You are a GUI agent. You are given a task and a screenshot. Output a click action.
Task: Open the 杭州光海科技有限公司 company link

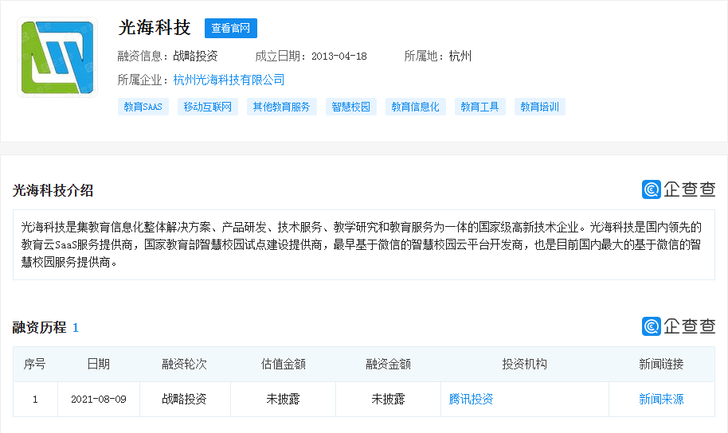click(x=229, y=80)
